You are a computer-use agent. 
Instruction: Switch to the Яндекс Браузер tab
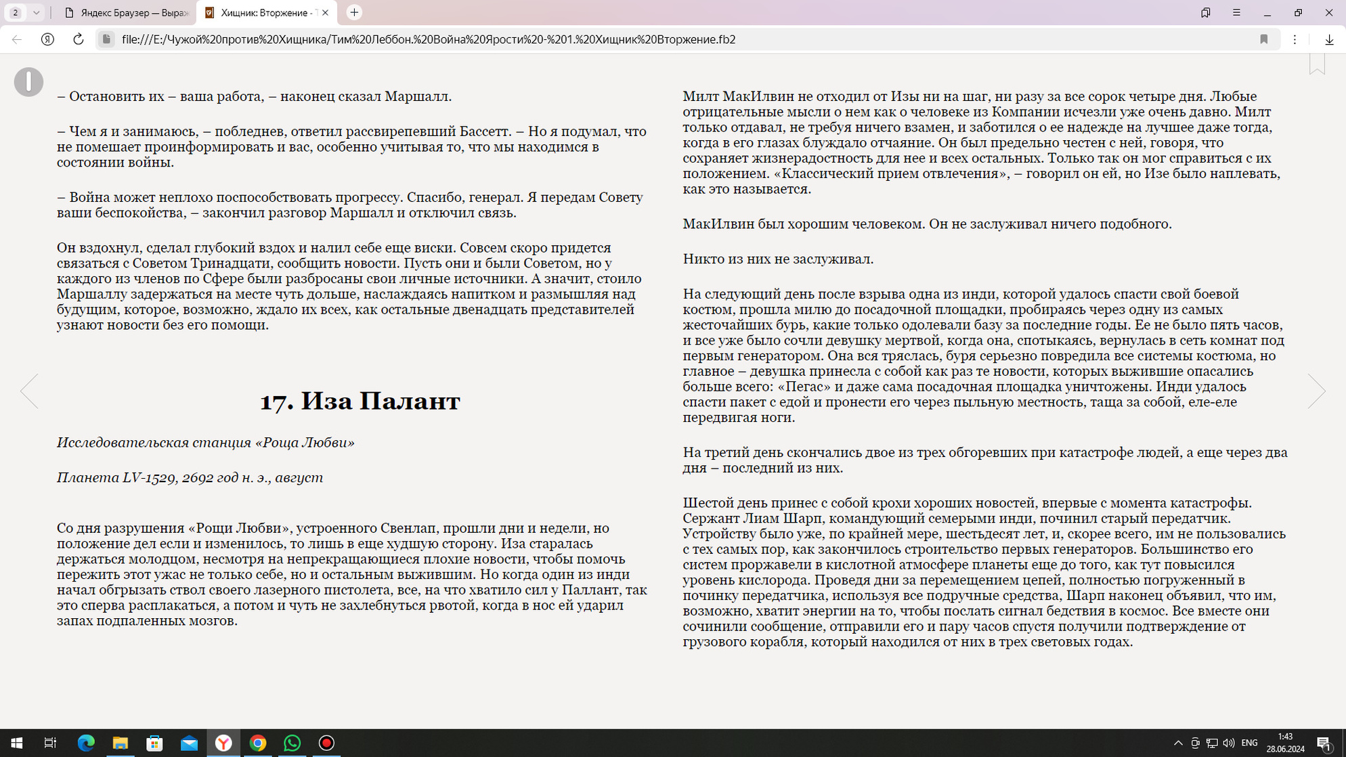(x=127, y=12)
